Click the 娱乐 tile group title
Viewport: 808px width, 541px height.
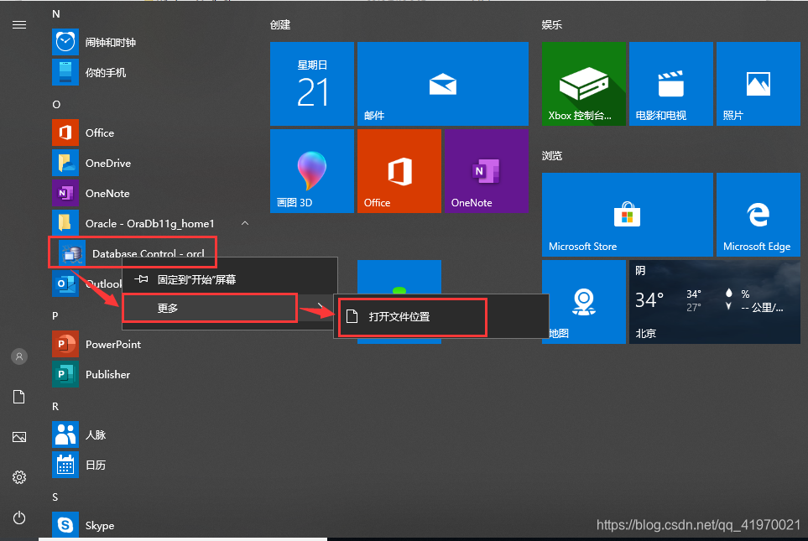coord(552,24)
